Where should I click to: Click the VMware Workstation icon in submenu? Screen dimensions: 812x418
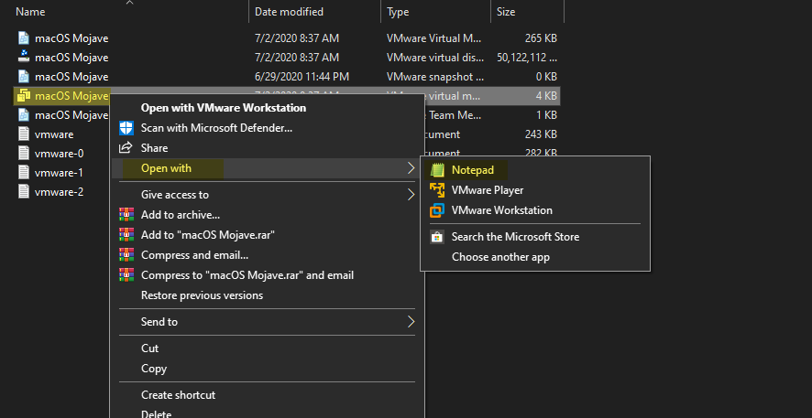(437, 210)
